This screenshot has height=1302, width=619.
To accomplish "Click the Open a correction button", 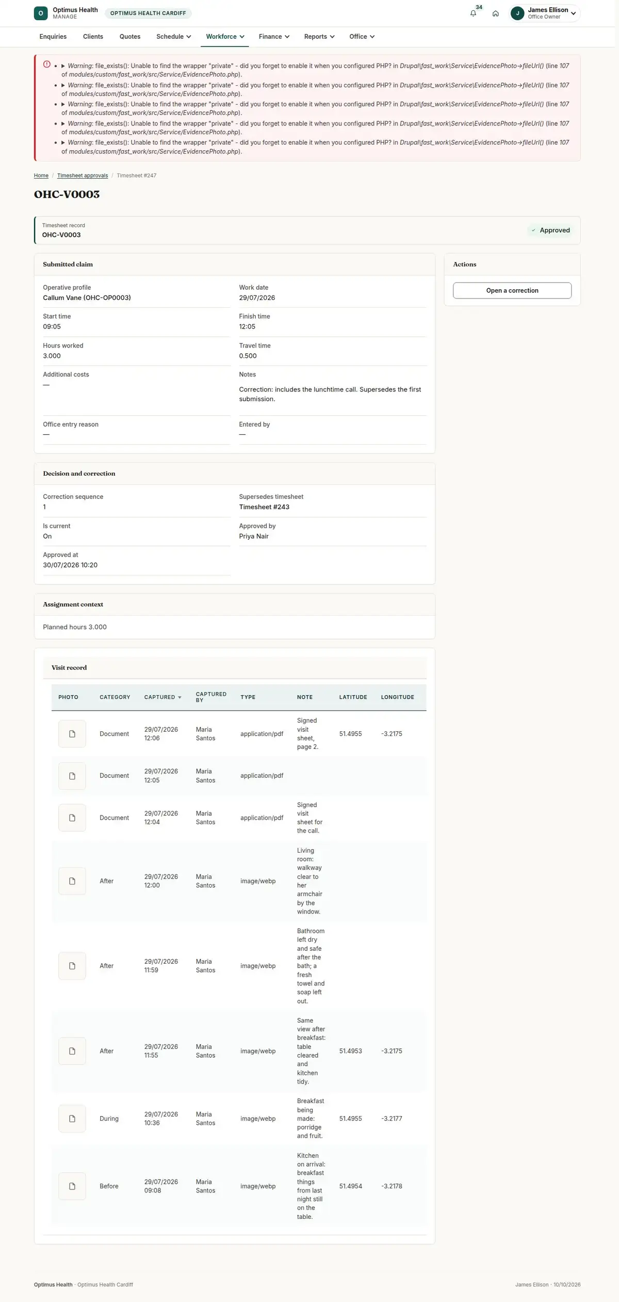I will pos(512,290).
